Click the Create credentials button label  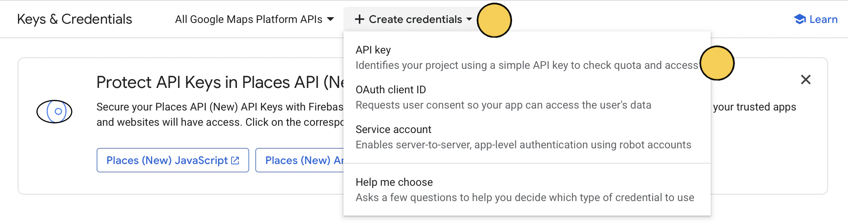[x=415, y=19]
